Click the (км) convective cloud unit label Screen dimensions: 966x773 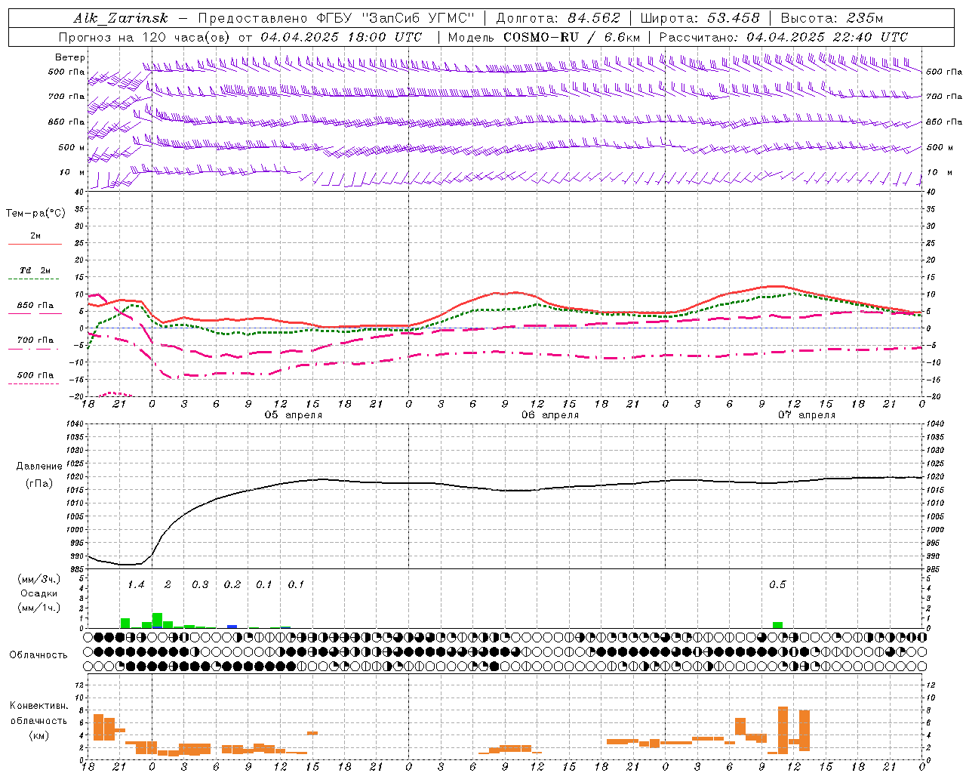coord(39,735)
